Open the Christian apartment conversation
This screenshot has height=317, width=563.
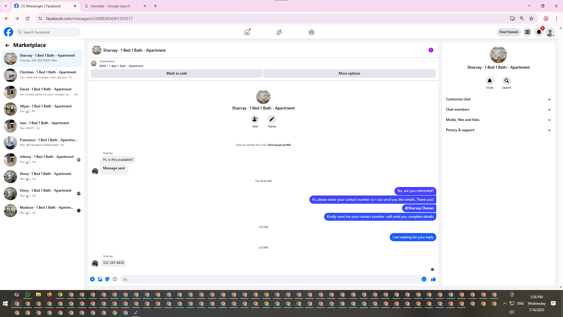(x=42, y=75)
